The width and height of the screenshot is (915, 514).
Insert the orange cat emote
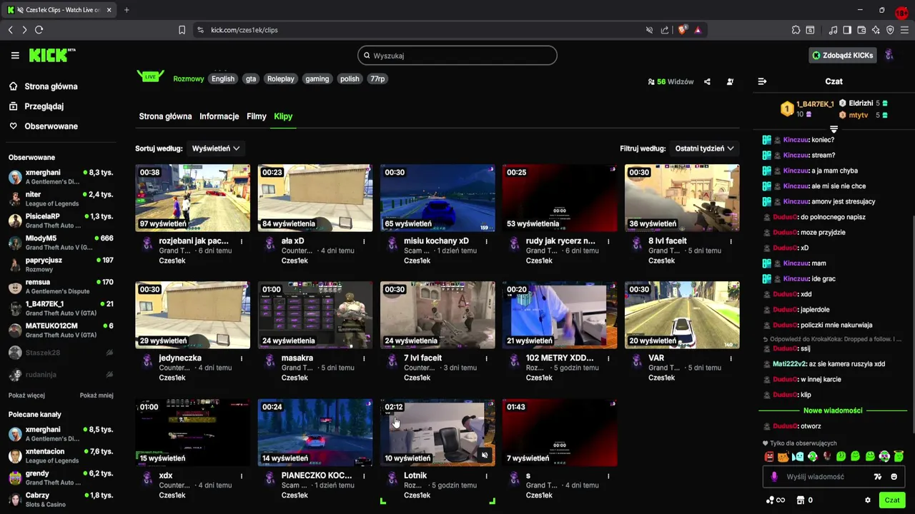click(783, 456)
